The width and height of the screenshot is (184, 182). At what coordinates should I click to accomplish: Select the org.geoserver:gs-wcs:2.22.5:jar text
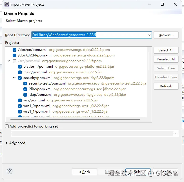72,100
